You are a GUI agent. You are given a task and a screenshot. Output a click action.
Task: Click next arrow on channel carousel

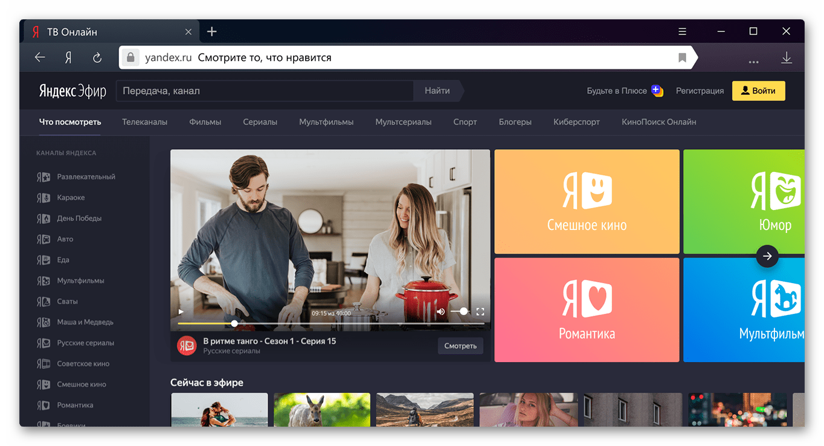767,256
